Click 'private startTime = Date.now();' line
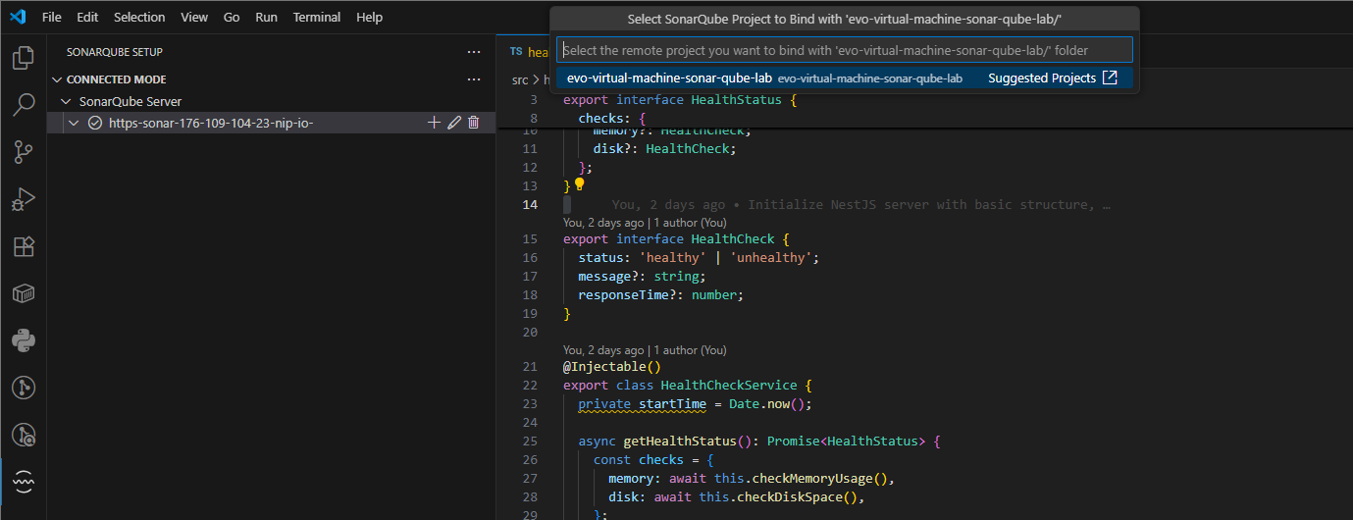Screen dimensions: 1353x520 click(x=696, y=403)
